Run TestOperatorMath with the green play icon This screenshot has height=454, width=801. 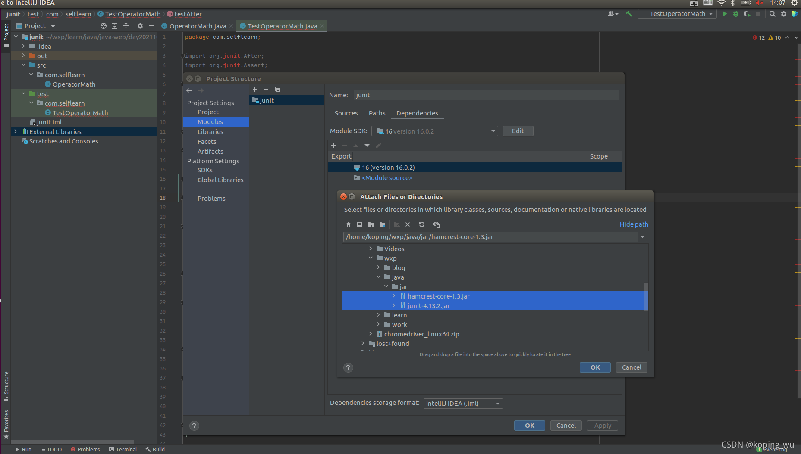[725, 14]
